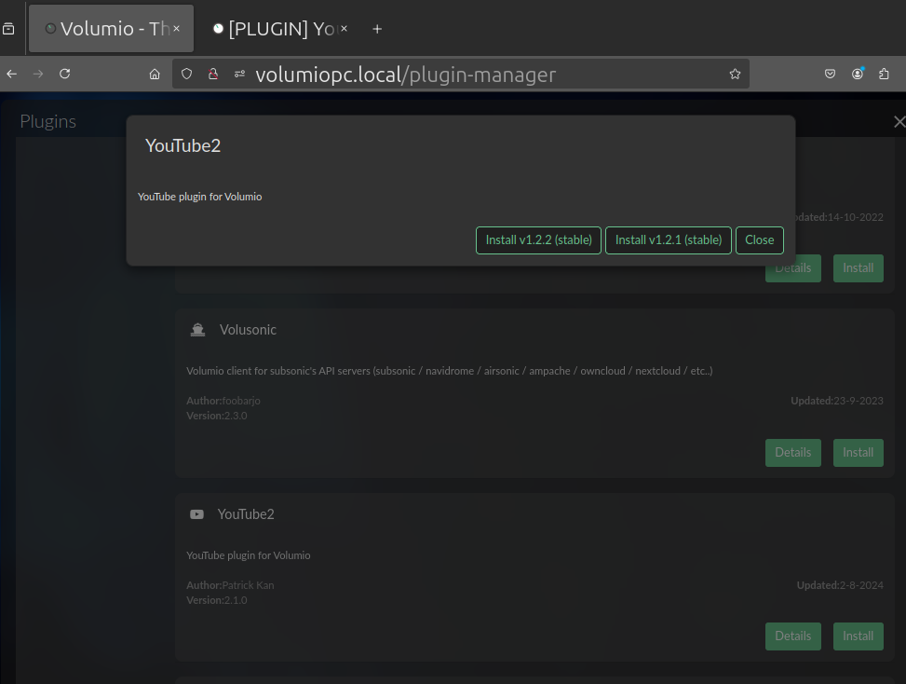
Task: Click the insecure connection padlock icon
Action: [213, 74]
